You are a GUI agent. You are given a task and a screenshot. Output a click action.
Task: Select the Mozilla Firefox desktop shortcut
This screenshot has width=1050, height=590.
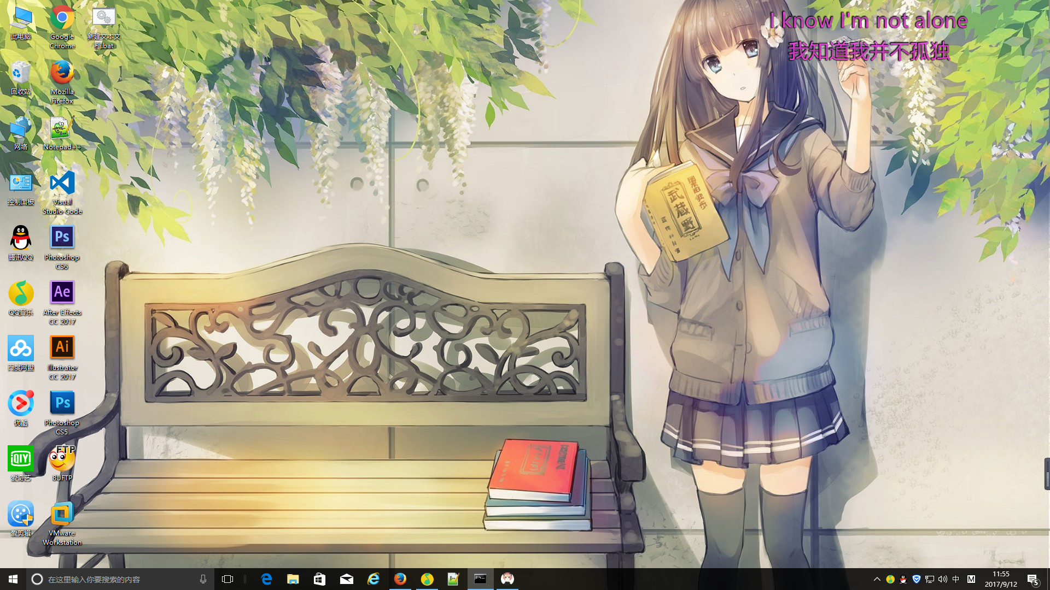pos(62,82)
